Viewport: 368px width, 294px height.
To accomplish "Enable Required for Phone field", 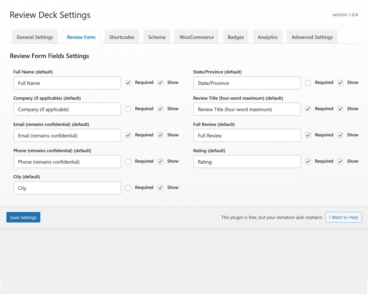I will click(x=128, y=161).
